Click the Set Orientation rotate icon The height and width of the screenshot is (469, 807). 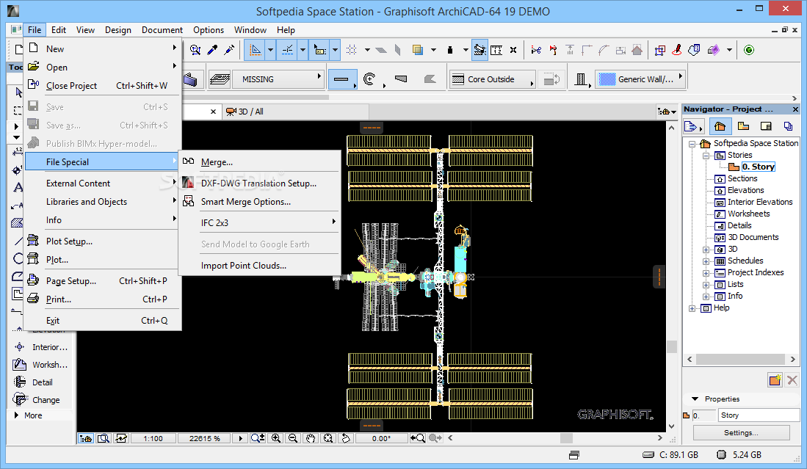click(346, 438)
